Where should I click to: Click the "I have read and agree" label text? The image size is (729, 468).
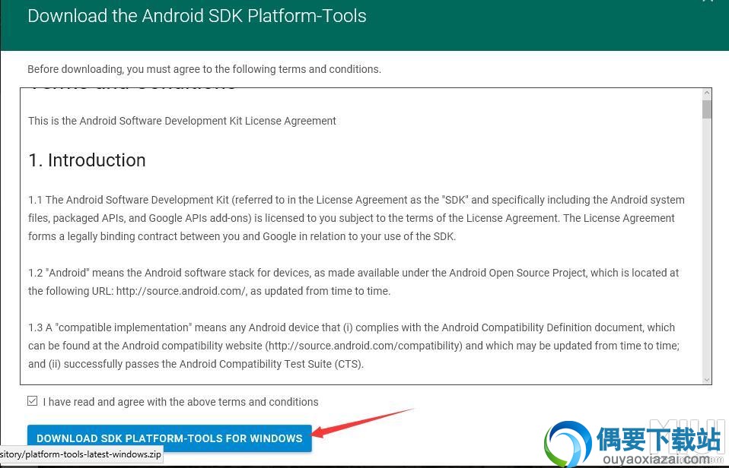tap(181, 402)
